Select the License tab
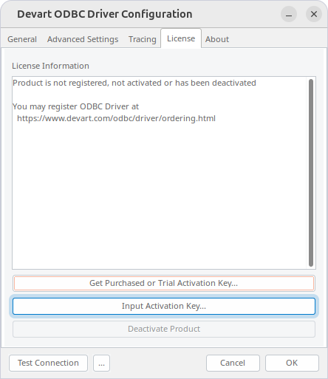 click(181, 38)
